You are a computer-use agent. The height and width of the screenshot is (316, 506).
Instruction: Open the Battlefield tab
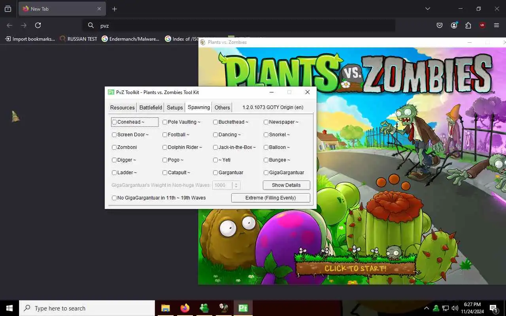click(151, 107)
